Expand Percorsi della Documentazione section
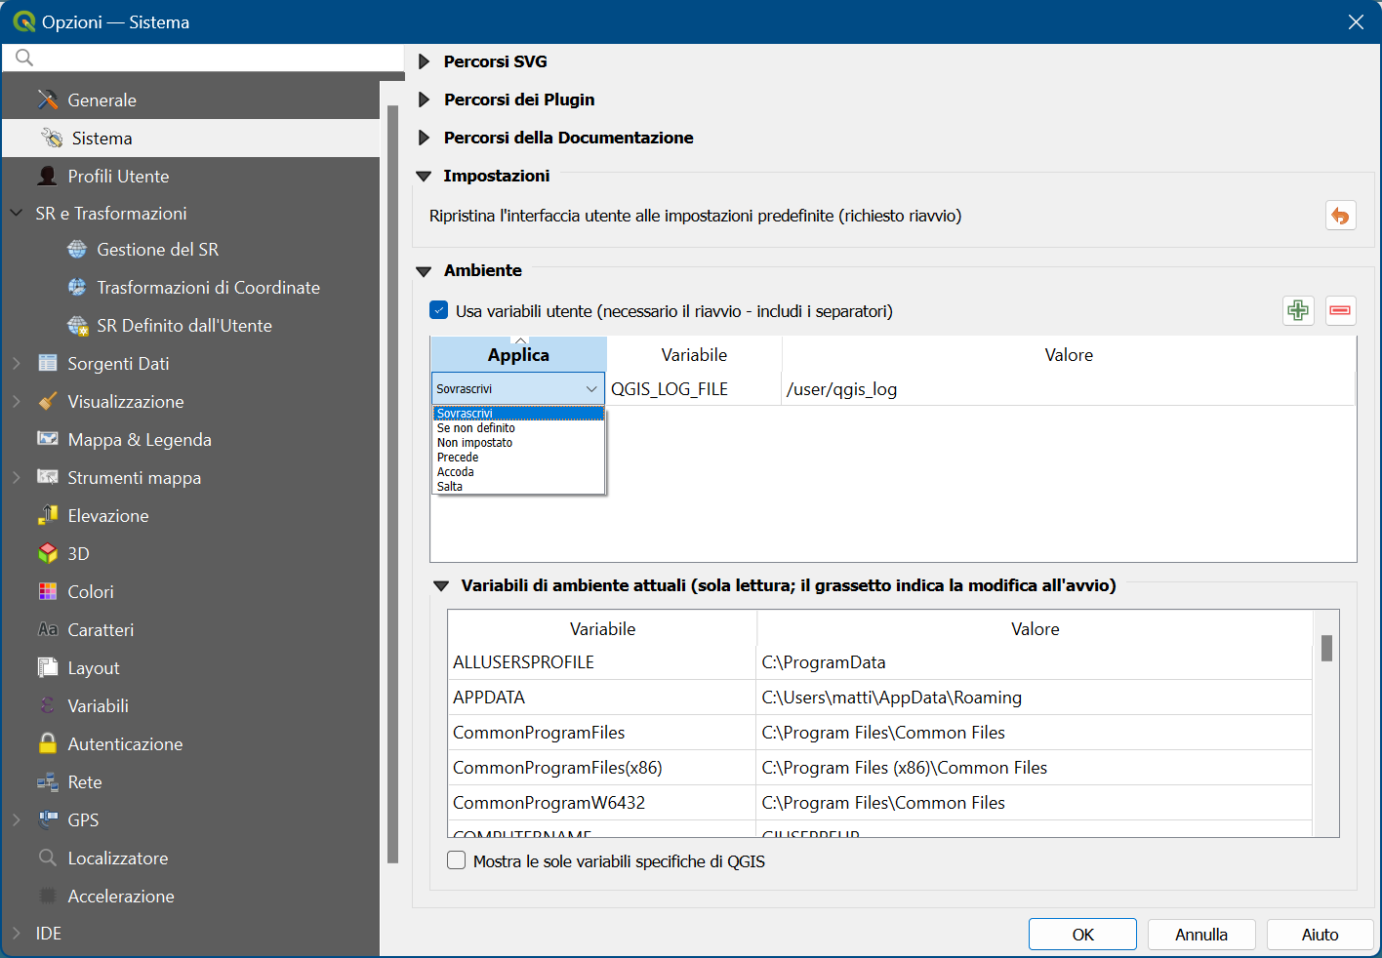Screen dimensions: 1382x958 point(424,138)
